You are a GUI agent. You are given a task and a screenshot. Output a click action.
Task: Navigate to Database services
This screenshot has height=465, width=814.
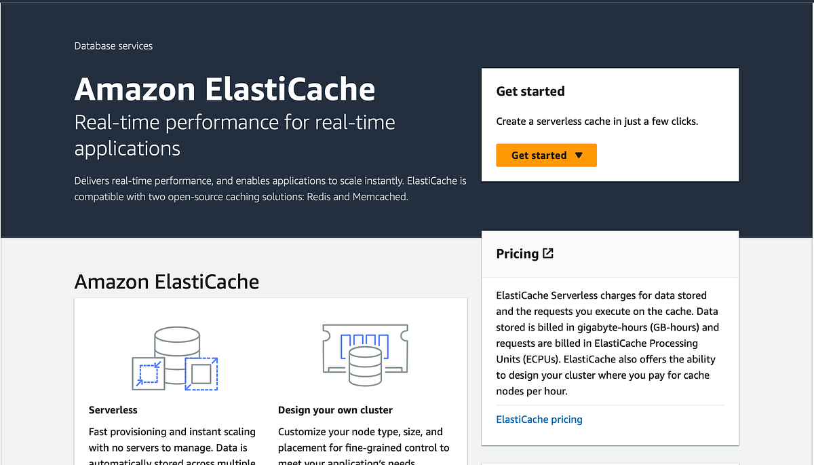pyautogui.click(x=113, y=45)
